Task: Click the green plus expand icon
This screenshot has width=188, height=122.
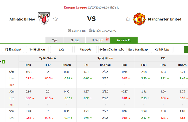Action: (x=4, y=62)
